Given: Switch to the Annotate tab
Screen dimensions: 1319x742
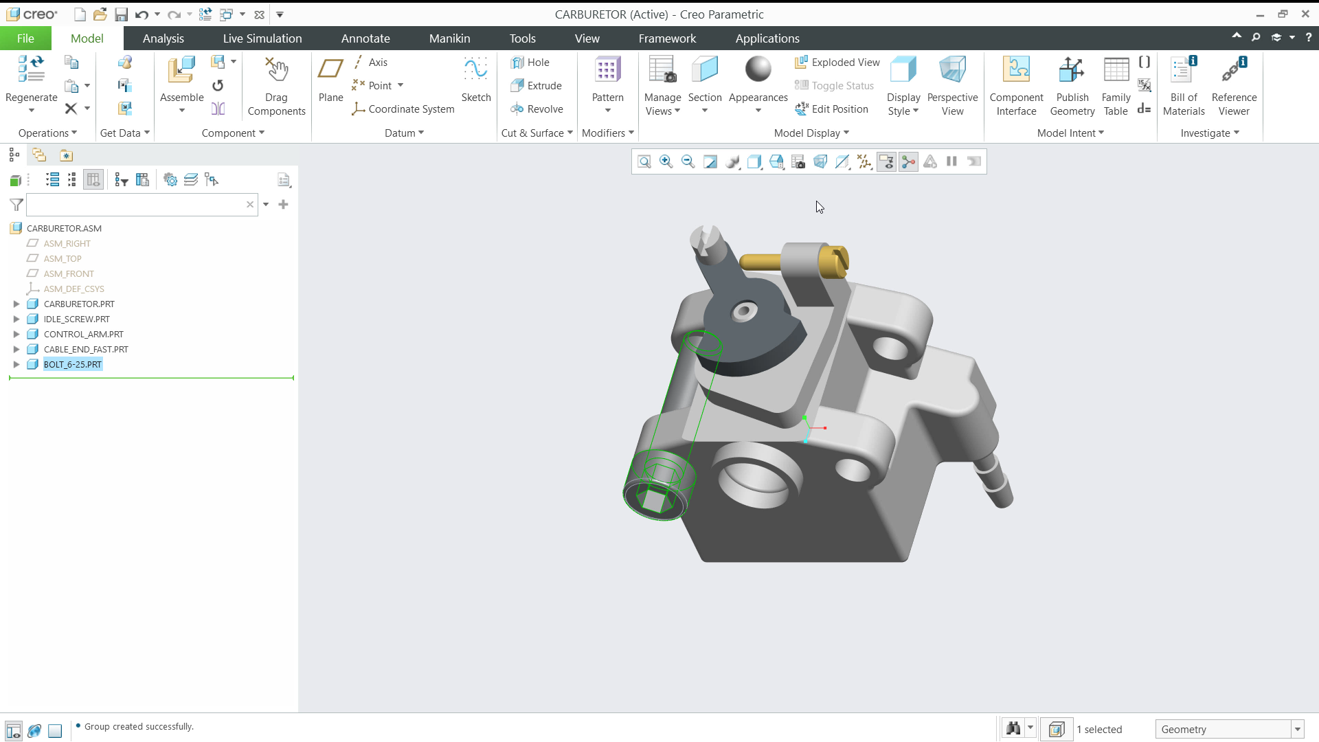Looking at the screenshot, I should point(365,38).
